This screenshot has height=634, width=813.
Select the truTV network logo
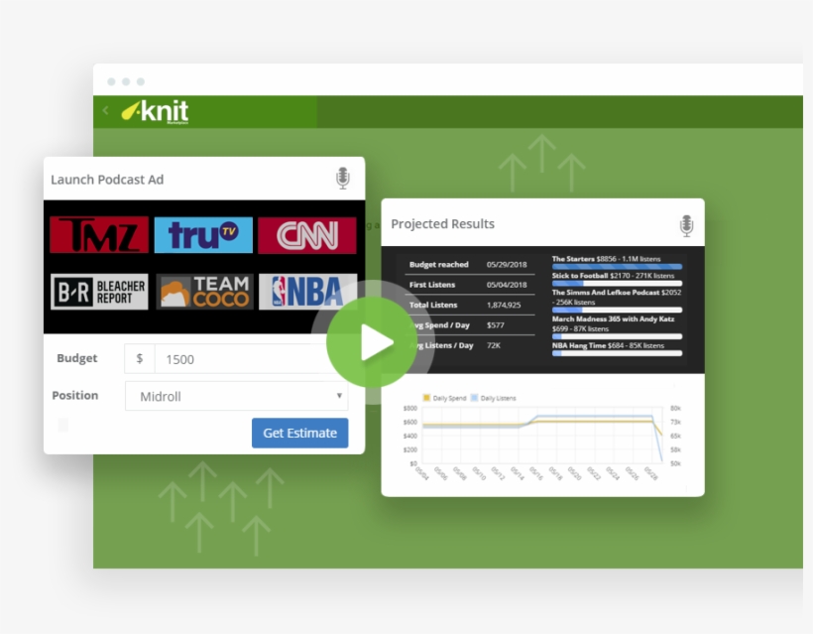click(203, 235)
